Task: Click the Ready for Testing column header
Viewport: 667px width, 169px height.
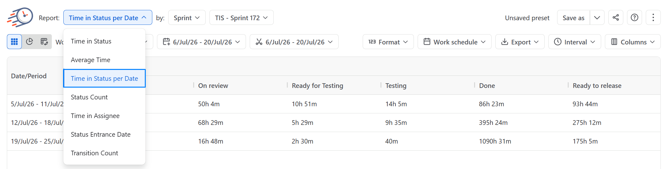Action: click(317, 85)
